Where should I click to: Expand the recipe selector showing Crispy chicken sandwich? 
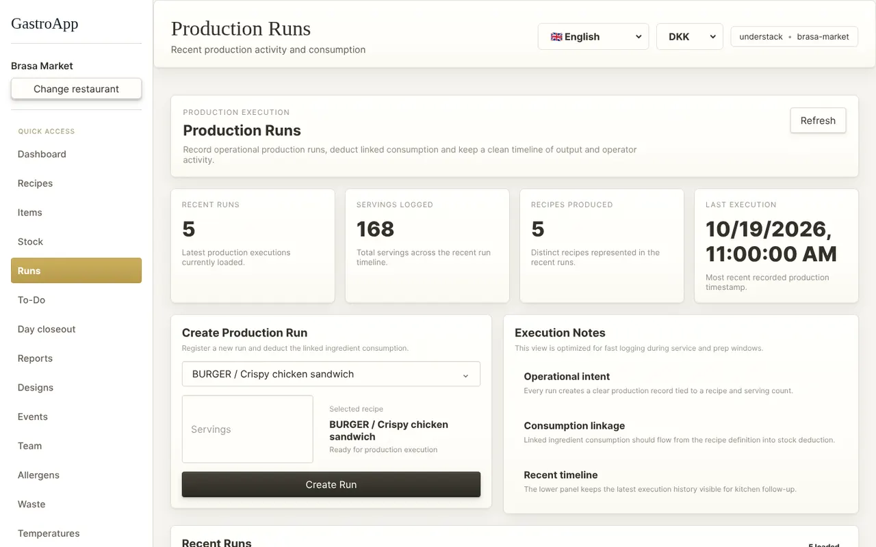tap(331, 374)
